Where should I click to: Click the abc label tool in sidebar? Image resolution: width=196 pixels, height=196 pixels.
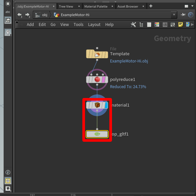coord(8,12)
